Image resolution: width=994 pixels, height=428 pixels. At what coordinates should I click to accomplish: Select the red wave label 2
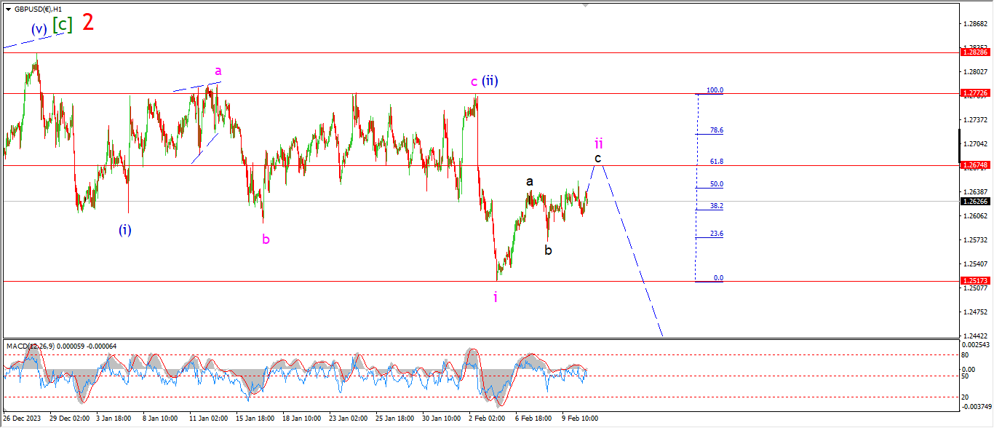click(88, 22)
